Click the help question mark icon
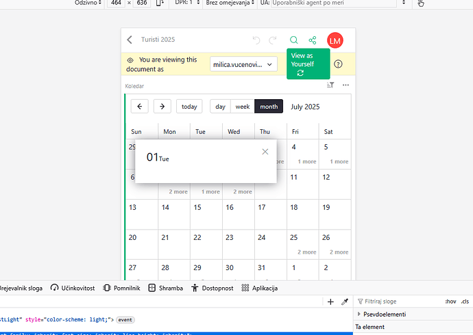The image size is (473, 335). (338, 64)
